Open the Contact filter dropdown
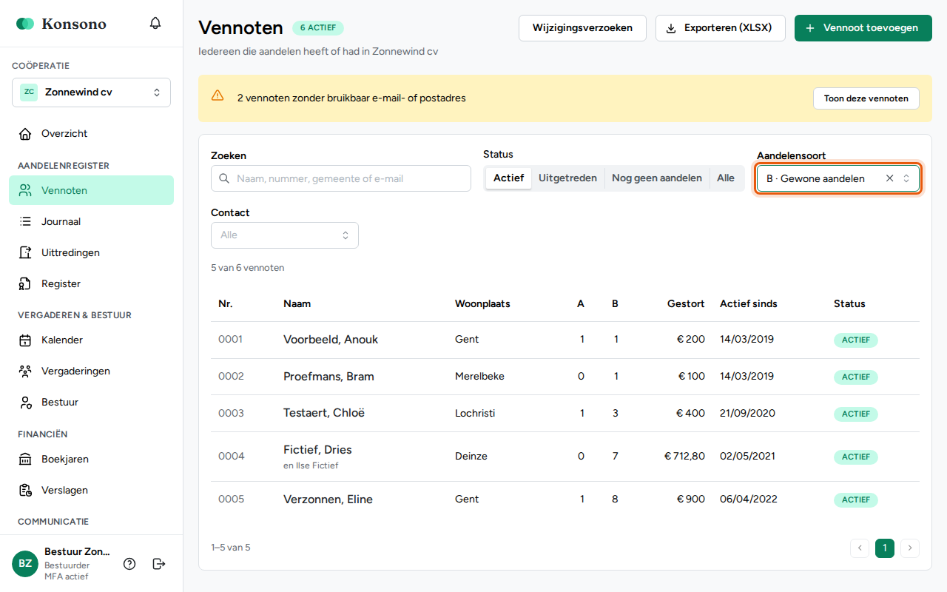This screenshot has width=947, height=592. coord(285,235)
